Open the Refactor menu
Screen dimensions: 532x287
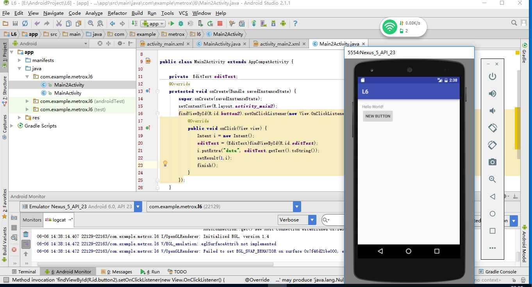(x=117, y=13)
